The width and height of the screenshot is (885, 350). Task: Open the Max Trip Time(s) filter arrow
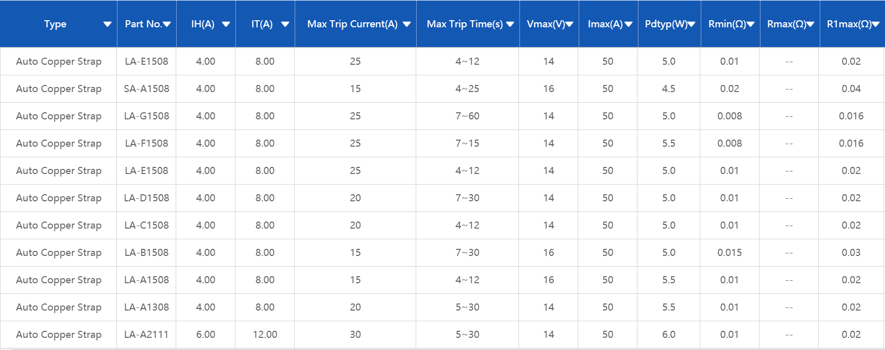(510, 24)
